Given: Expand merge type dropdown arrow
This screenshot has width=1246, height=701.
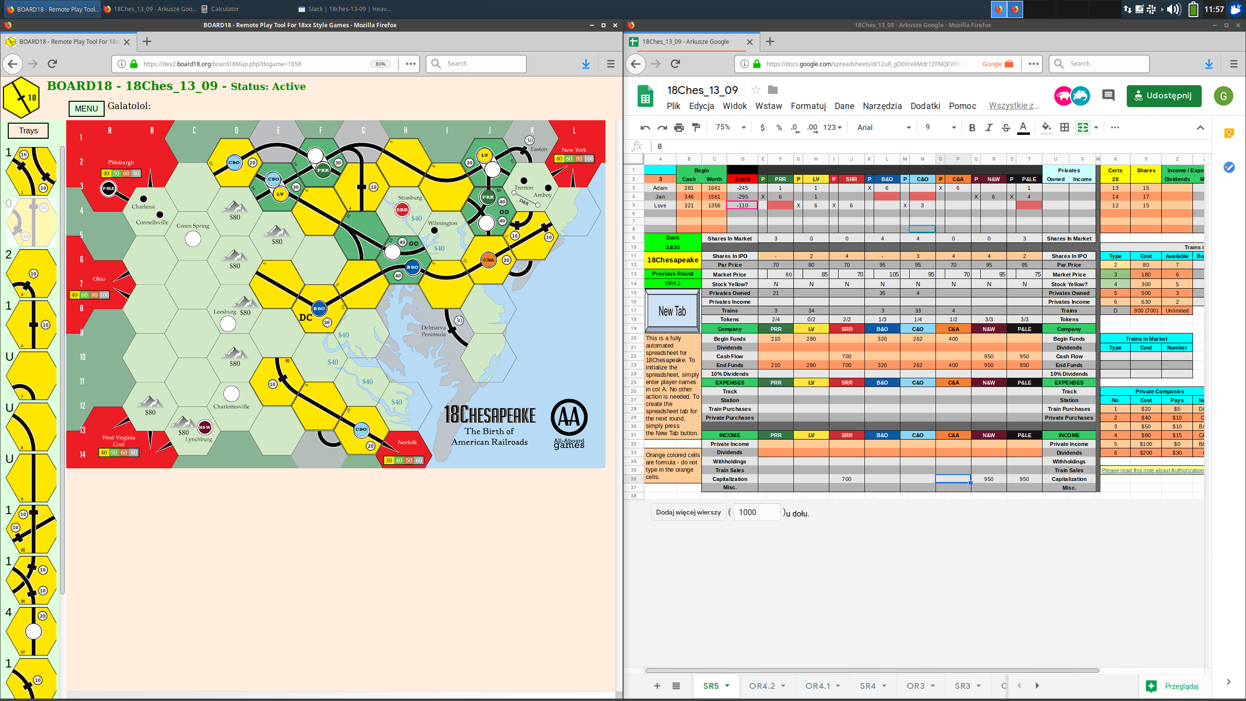Looking at the screenshot, I should [x=1096, y=128].
